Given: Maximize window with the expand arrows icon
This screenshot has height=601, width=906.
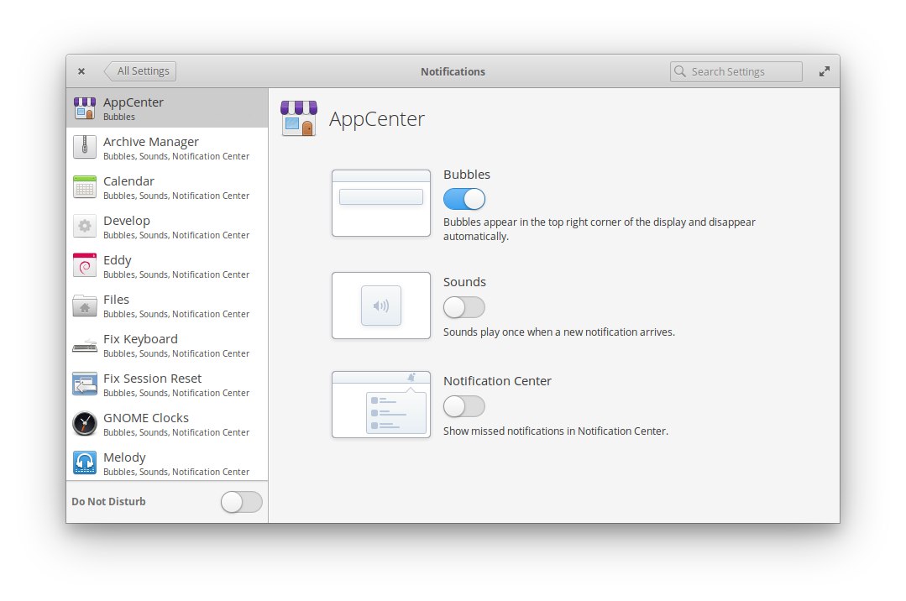Looking at the screenshot, I should (x=824, y=71).
